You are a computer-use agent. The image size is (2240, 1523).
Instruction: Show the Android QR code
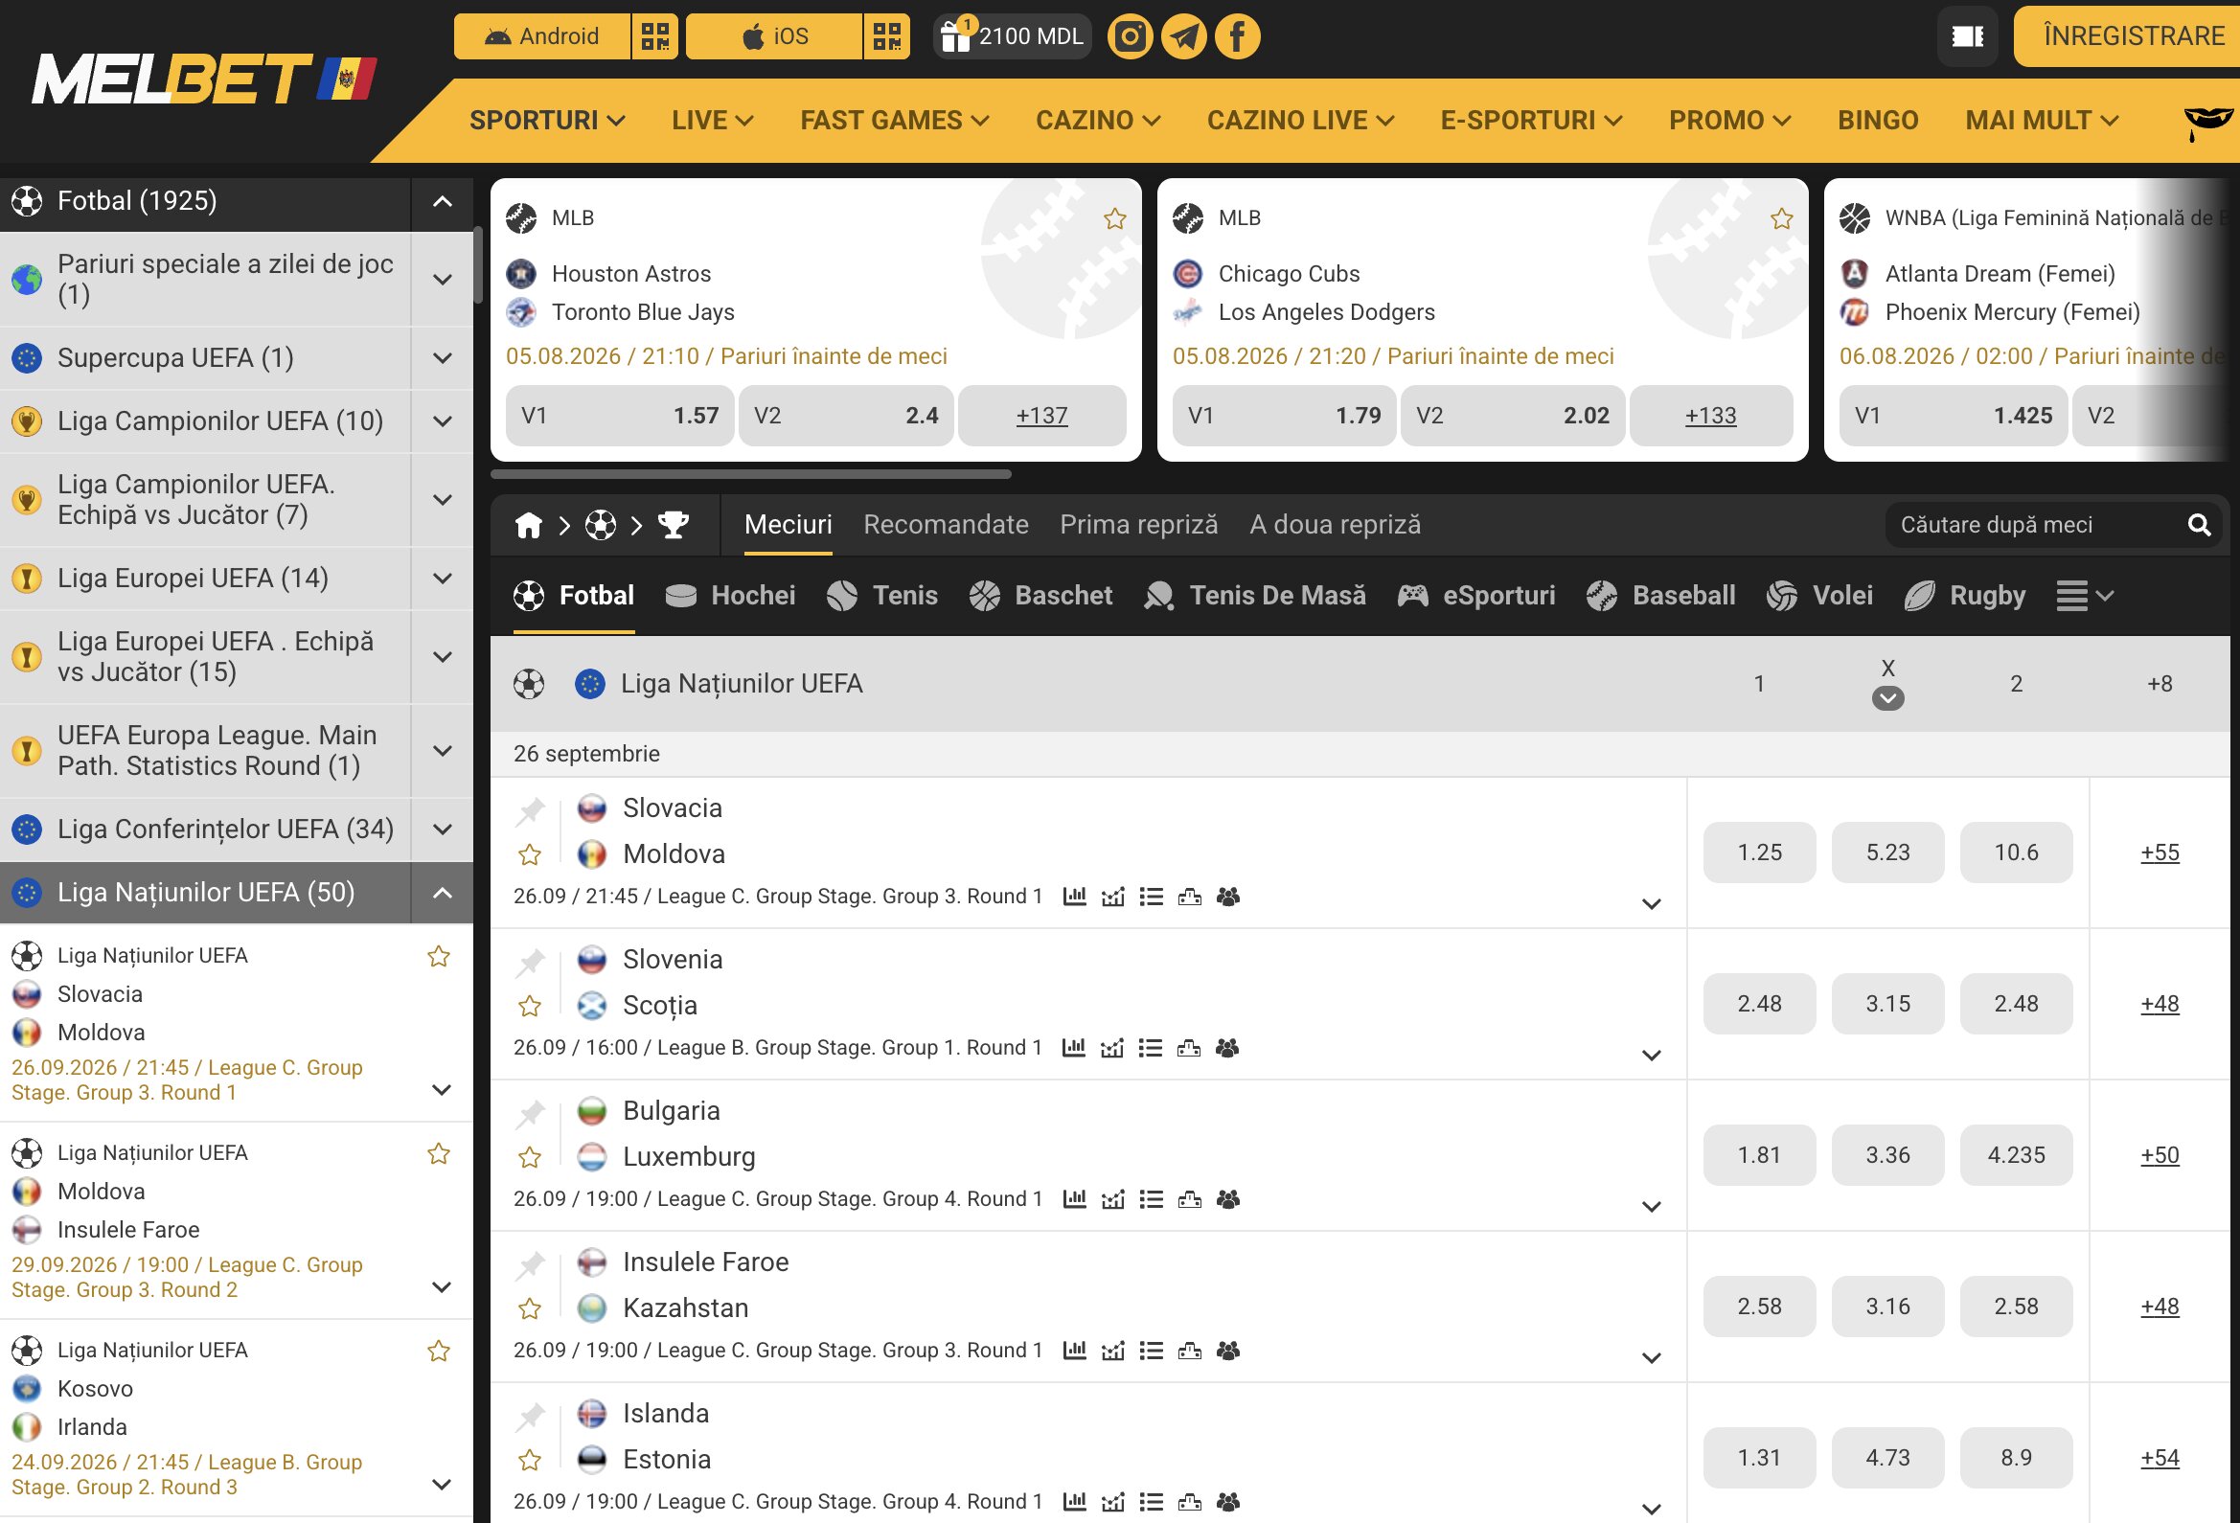coord(655,36)
